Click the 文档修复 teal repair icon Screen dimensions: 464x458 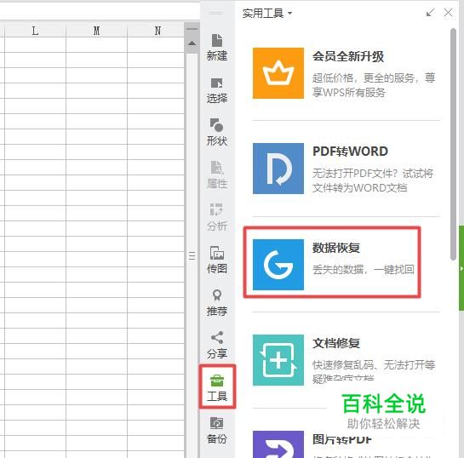(278, 360)
